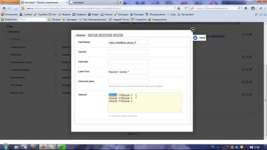
Task: Open the 'Отключить' developer toolbar menu
Action: click(10, 15)
